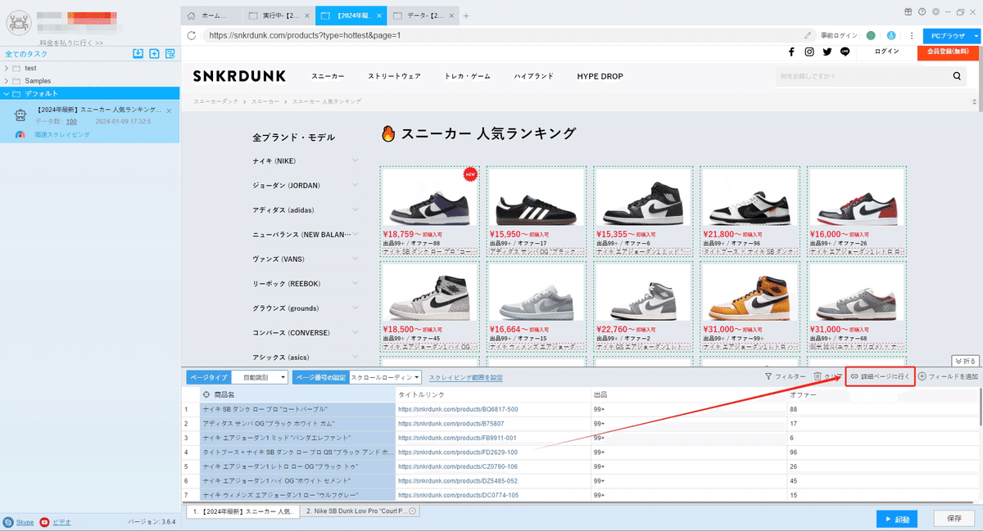Close the 実行中 tab

click(306, 16)
